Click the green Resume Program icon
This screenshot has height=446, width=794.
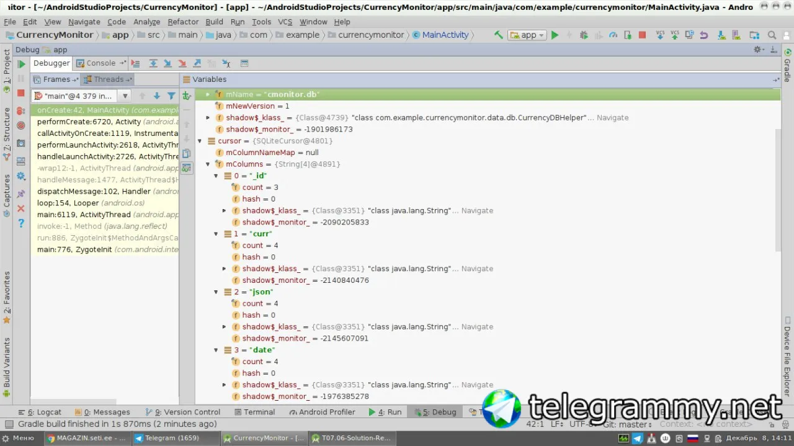pos(21,64)
